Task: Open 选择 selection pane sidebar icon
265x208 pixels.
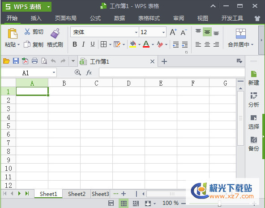Action: coord(254,117)
